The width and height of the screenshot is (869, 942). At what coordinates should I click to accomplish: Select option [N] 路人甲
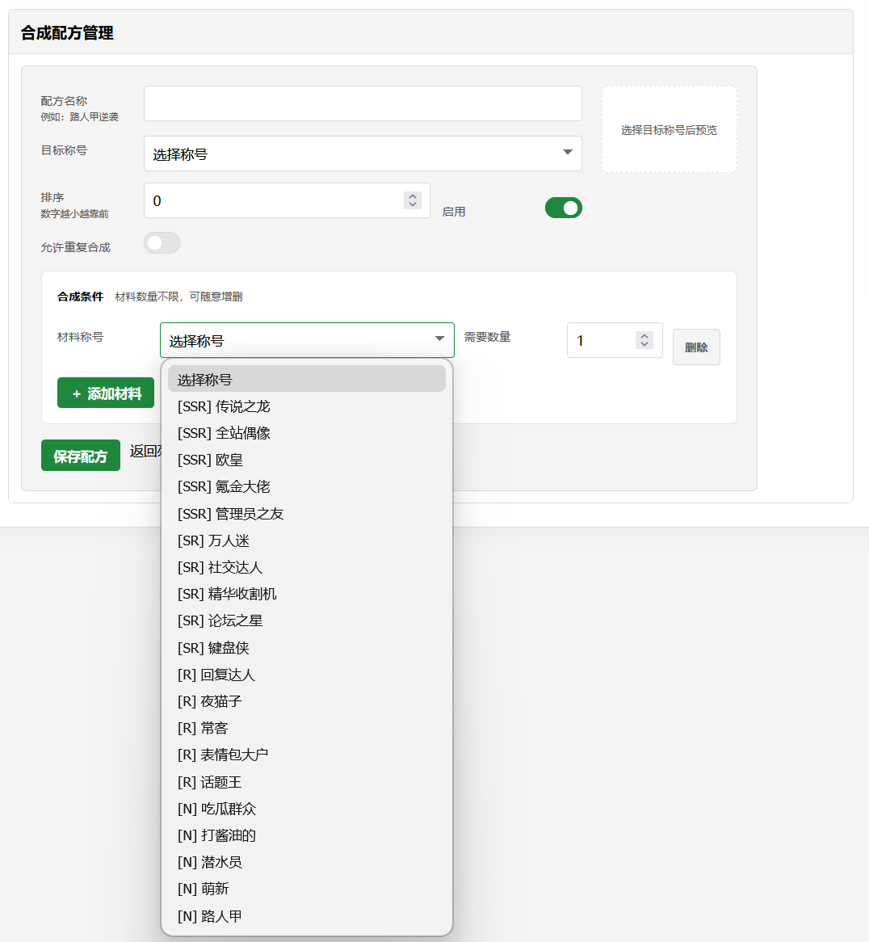click(x=307, y=916)
